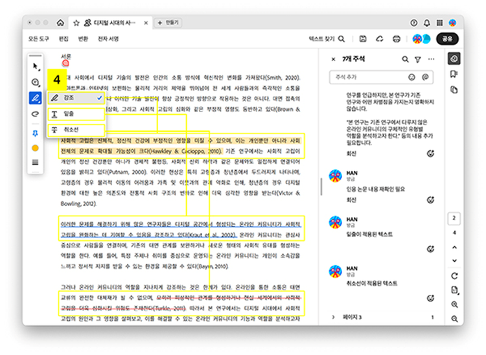Open the 전자 서명 menu
486x355 pixels.
(108, 39)
